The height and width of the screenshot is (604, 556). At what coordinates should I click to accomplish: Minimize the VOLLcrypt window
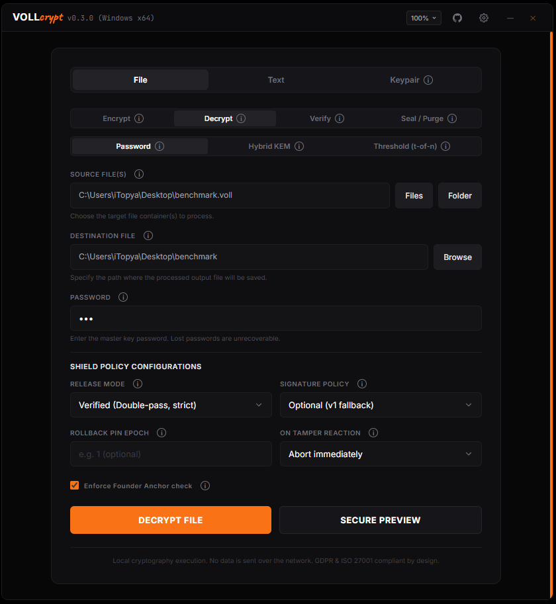(510, 18)
